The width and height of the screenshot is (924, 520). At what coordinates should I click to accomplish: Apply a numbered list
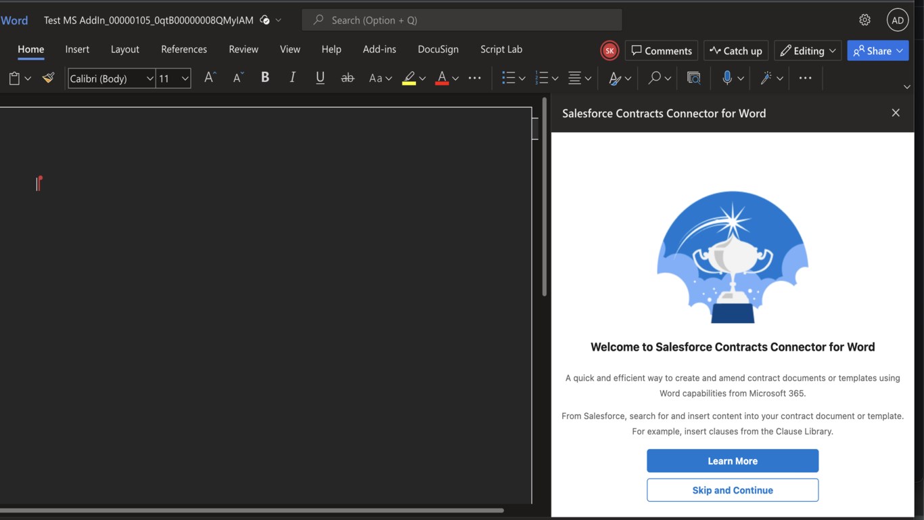point(541,79)
